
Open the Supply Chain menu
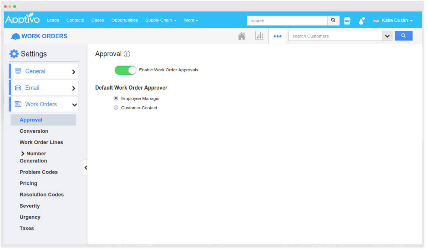[x=161, y=20]
